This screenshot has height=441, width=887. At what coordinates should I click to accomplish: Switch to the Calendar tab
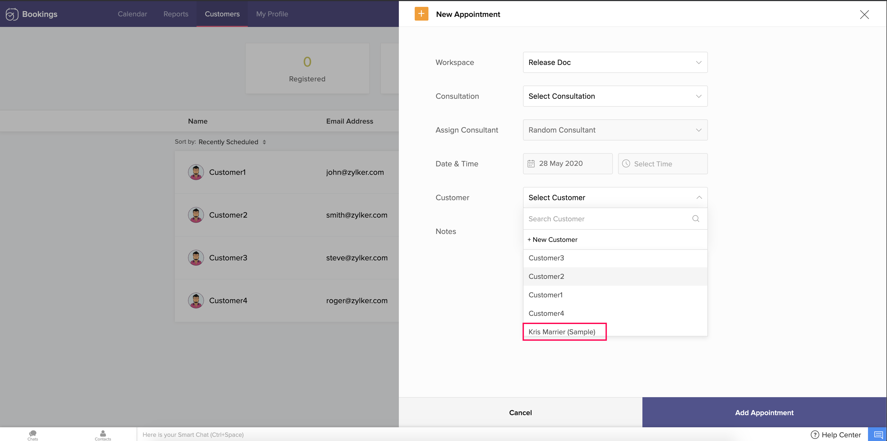pyautogui.click(x=132, y=14)
